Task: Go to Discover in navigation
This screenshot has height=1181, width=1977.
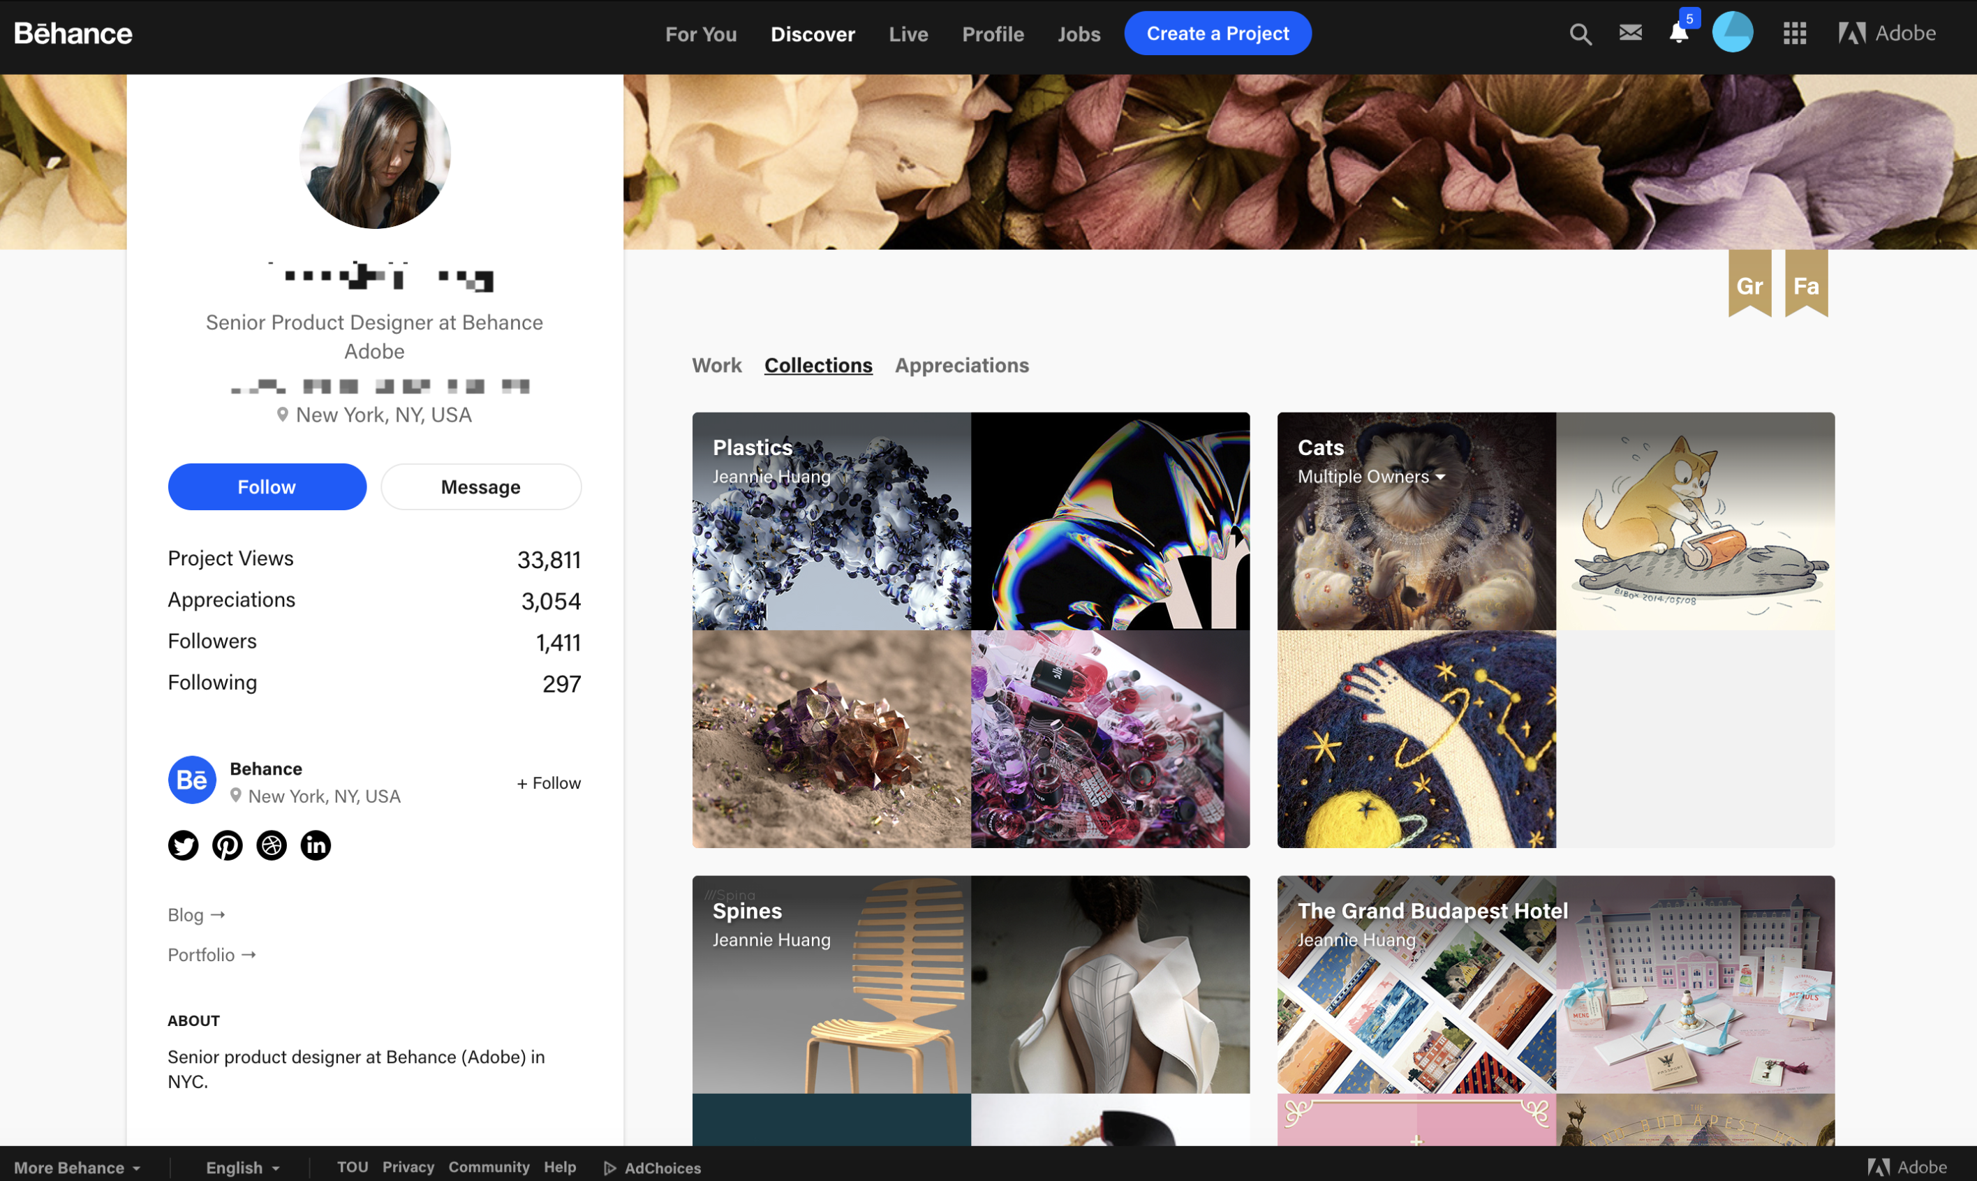Action: click(813, 34)
